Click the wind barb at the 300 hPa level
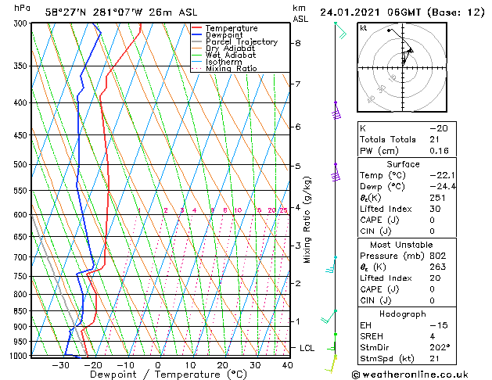This screenshot has width=492, height=380. coord(341,30)
